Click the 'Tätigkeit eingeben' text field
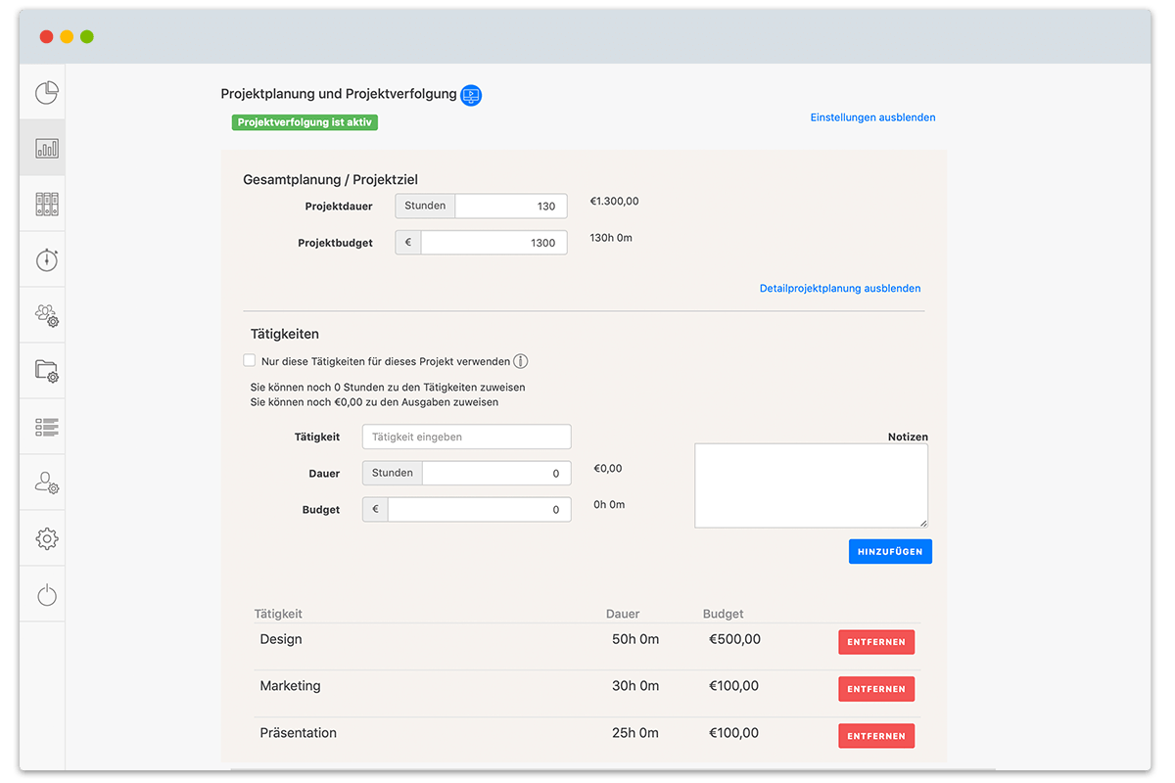 coord(466,437)
